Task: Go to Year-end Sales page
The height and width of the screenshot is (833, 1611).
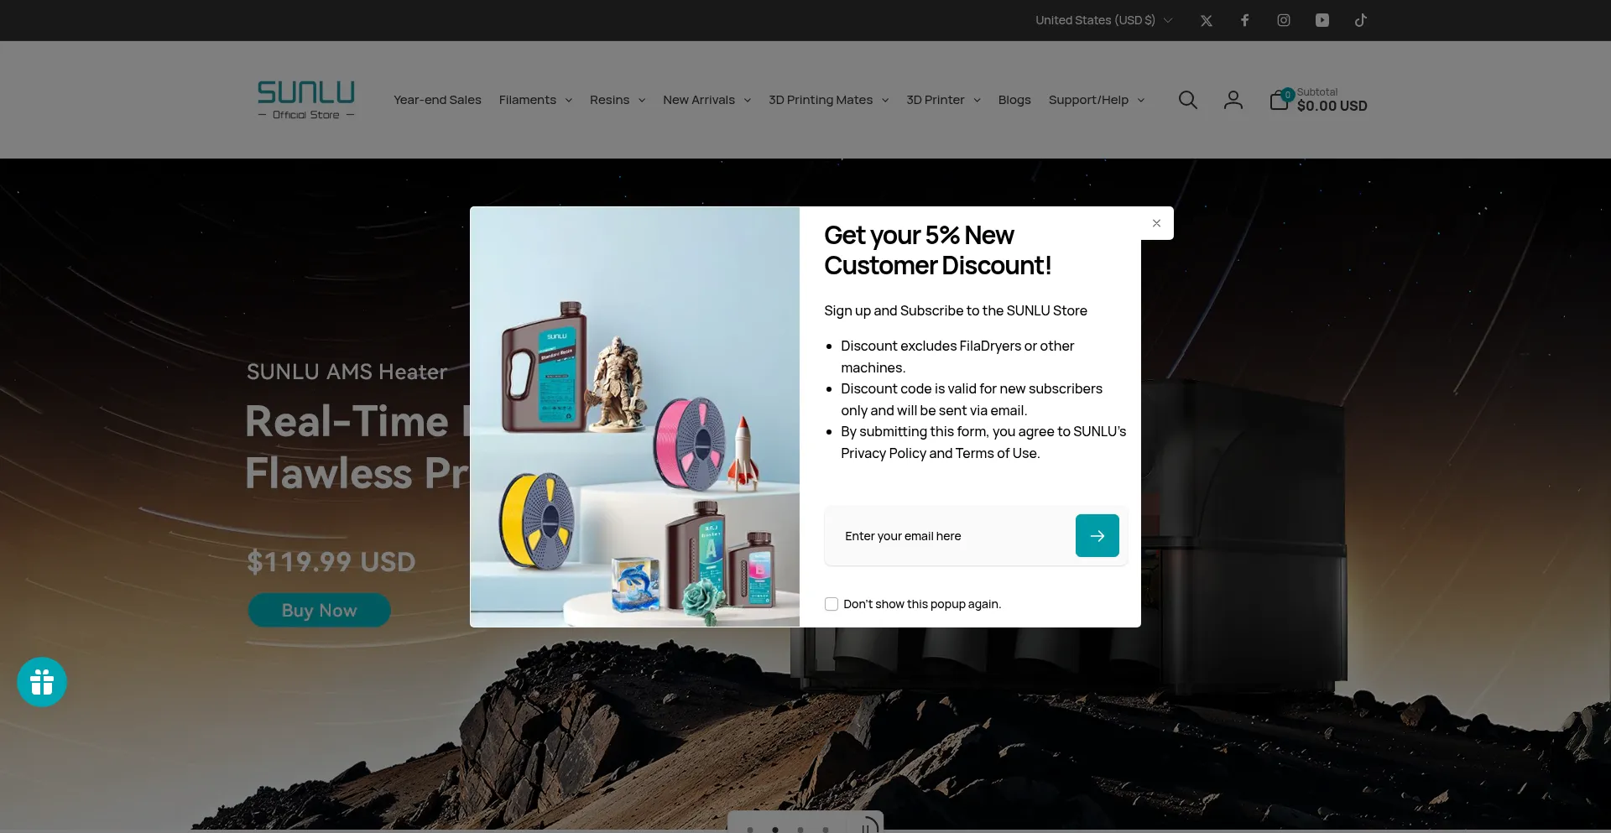Action: point(437,100)
